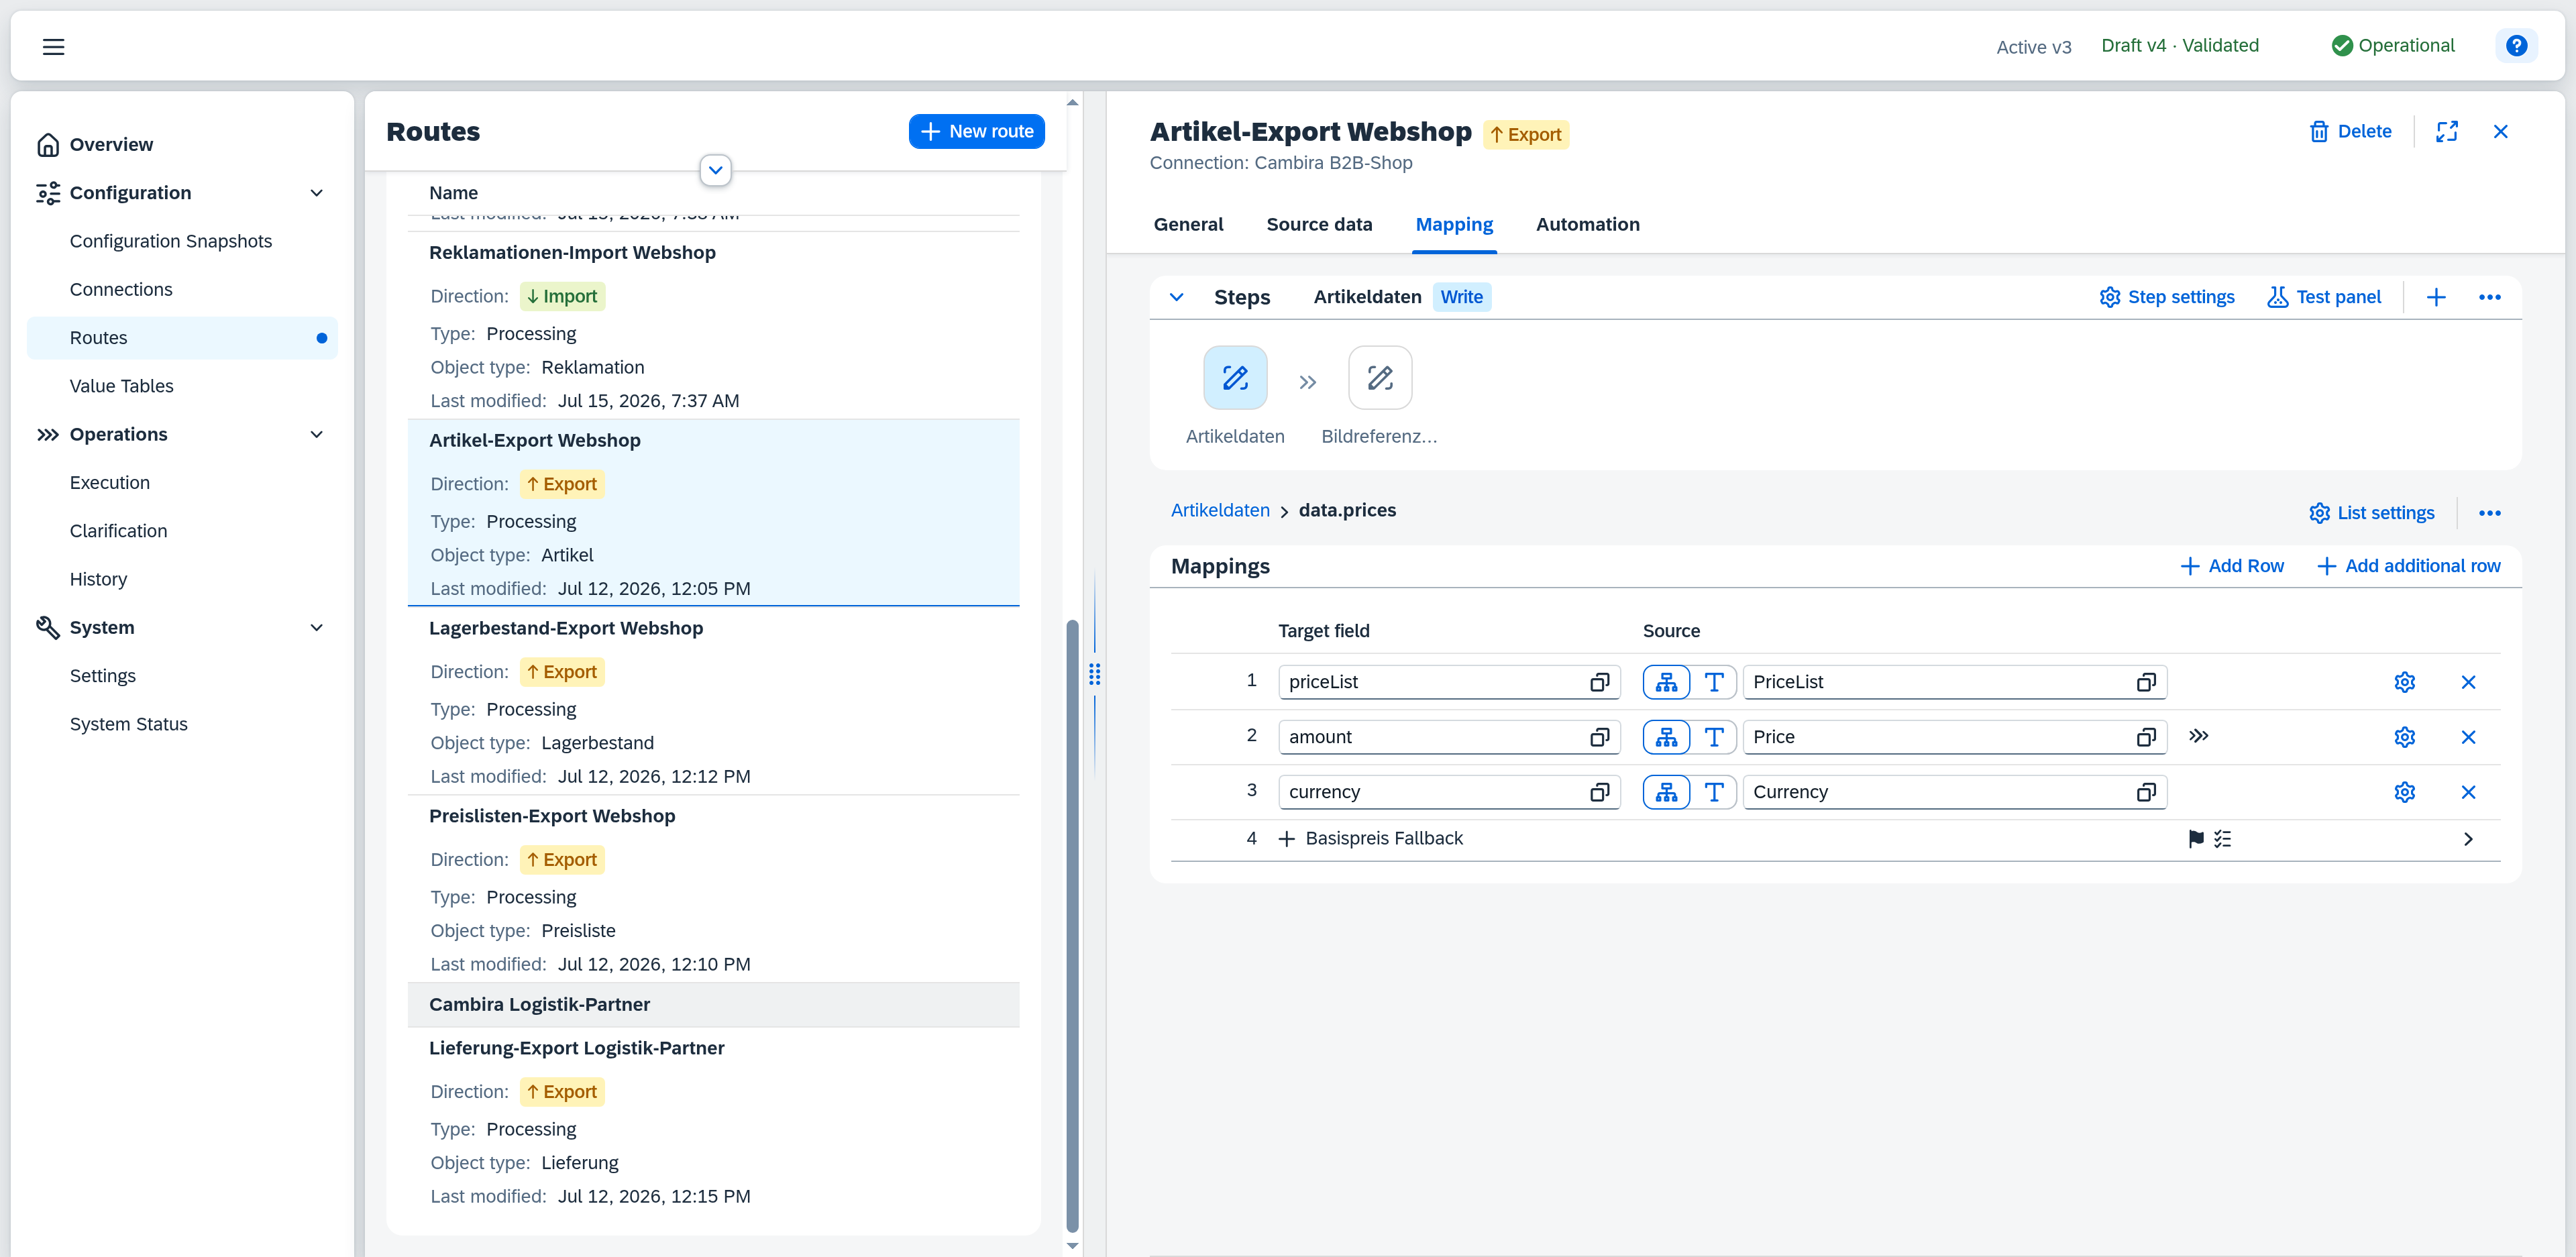
Task: Switch priceList source to text mode
Action: coord(1713,682)
